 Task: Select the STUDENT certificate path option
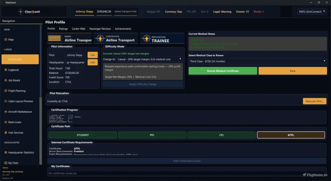coord(83,135)
